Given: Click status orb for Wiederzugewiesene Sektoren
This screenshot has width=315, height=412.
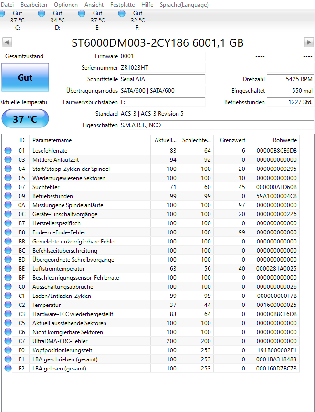Looking at the screenshot, I should coord(8,178).
